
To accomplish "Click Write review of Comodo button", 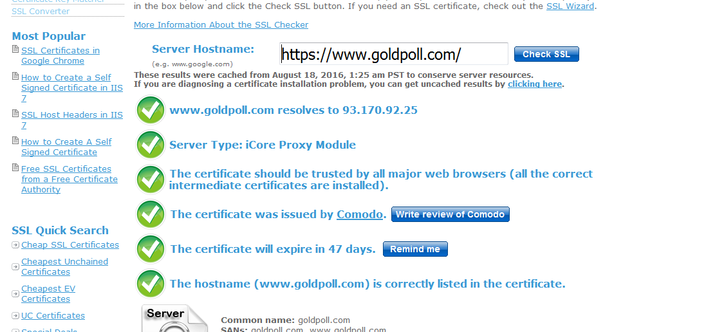I will pos(451,214).
